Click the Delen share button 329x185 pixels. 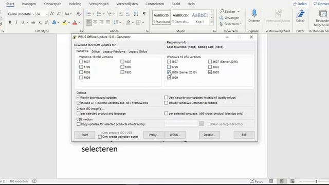point(300,4)
